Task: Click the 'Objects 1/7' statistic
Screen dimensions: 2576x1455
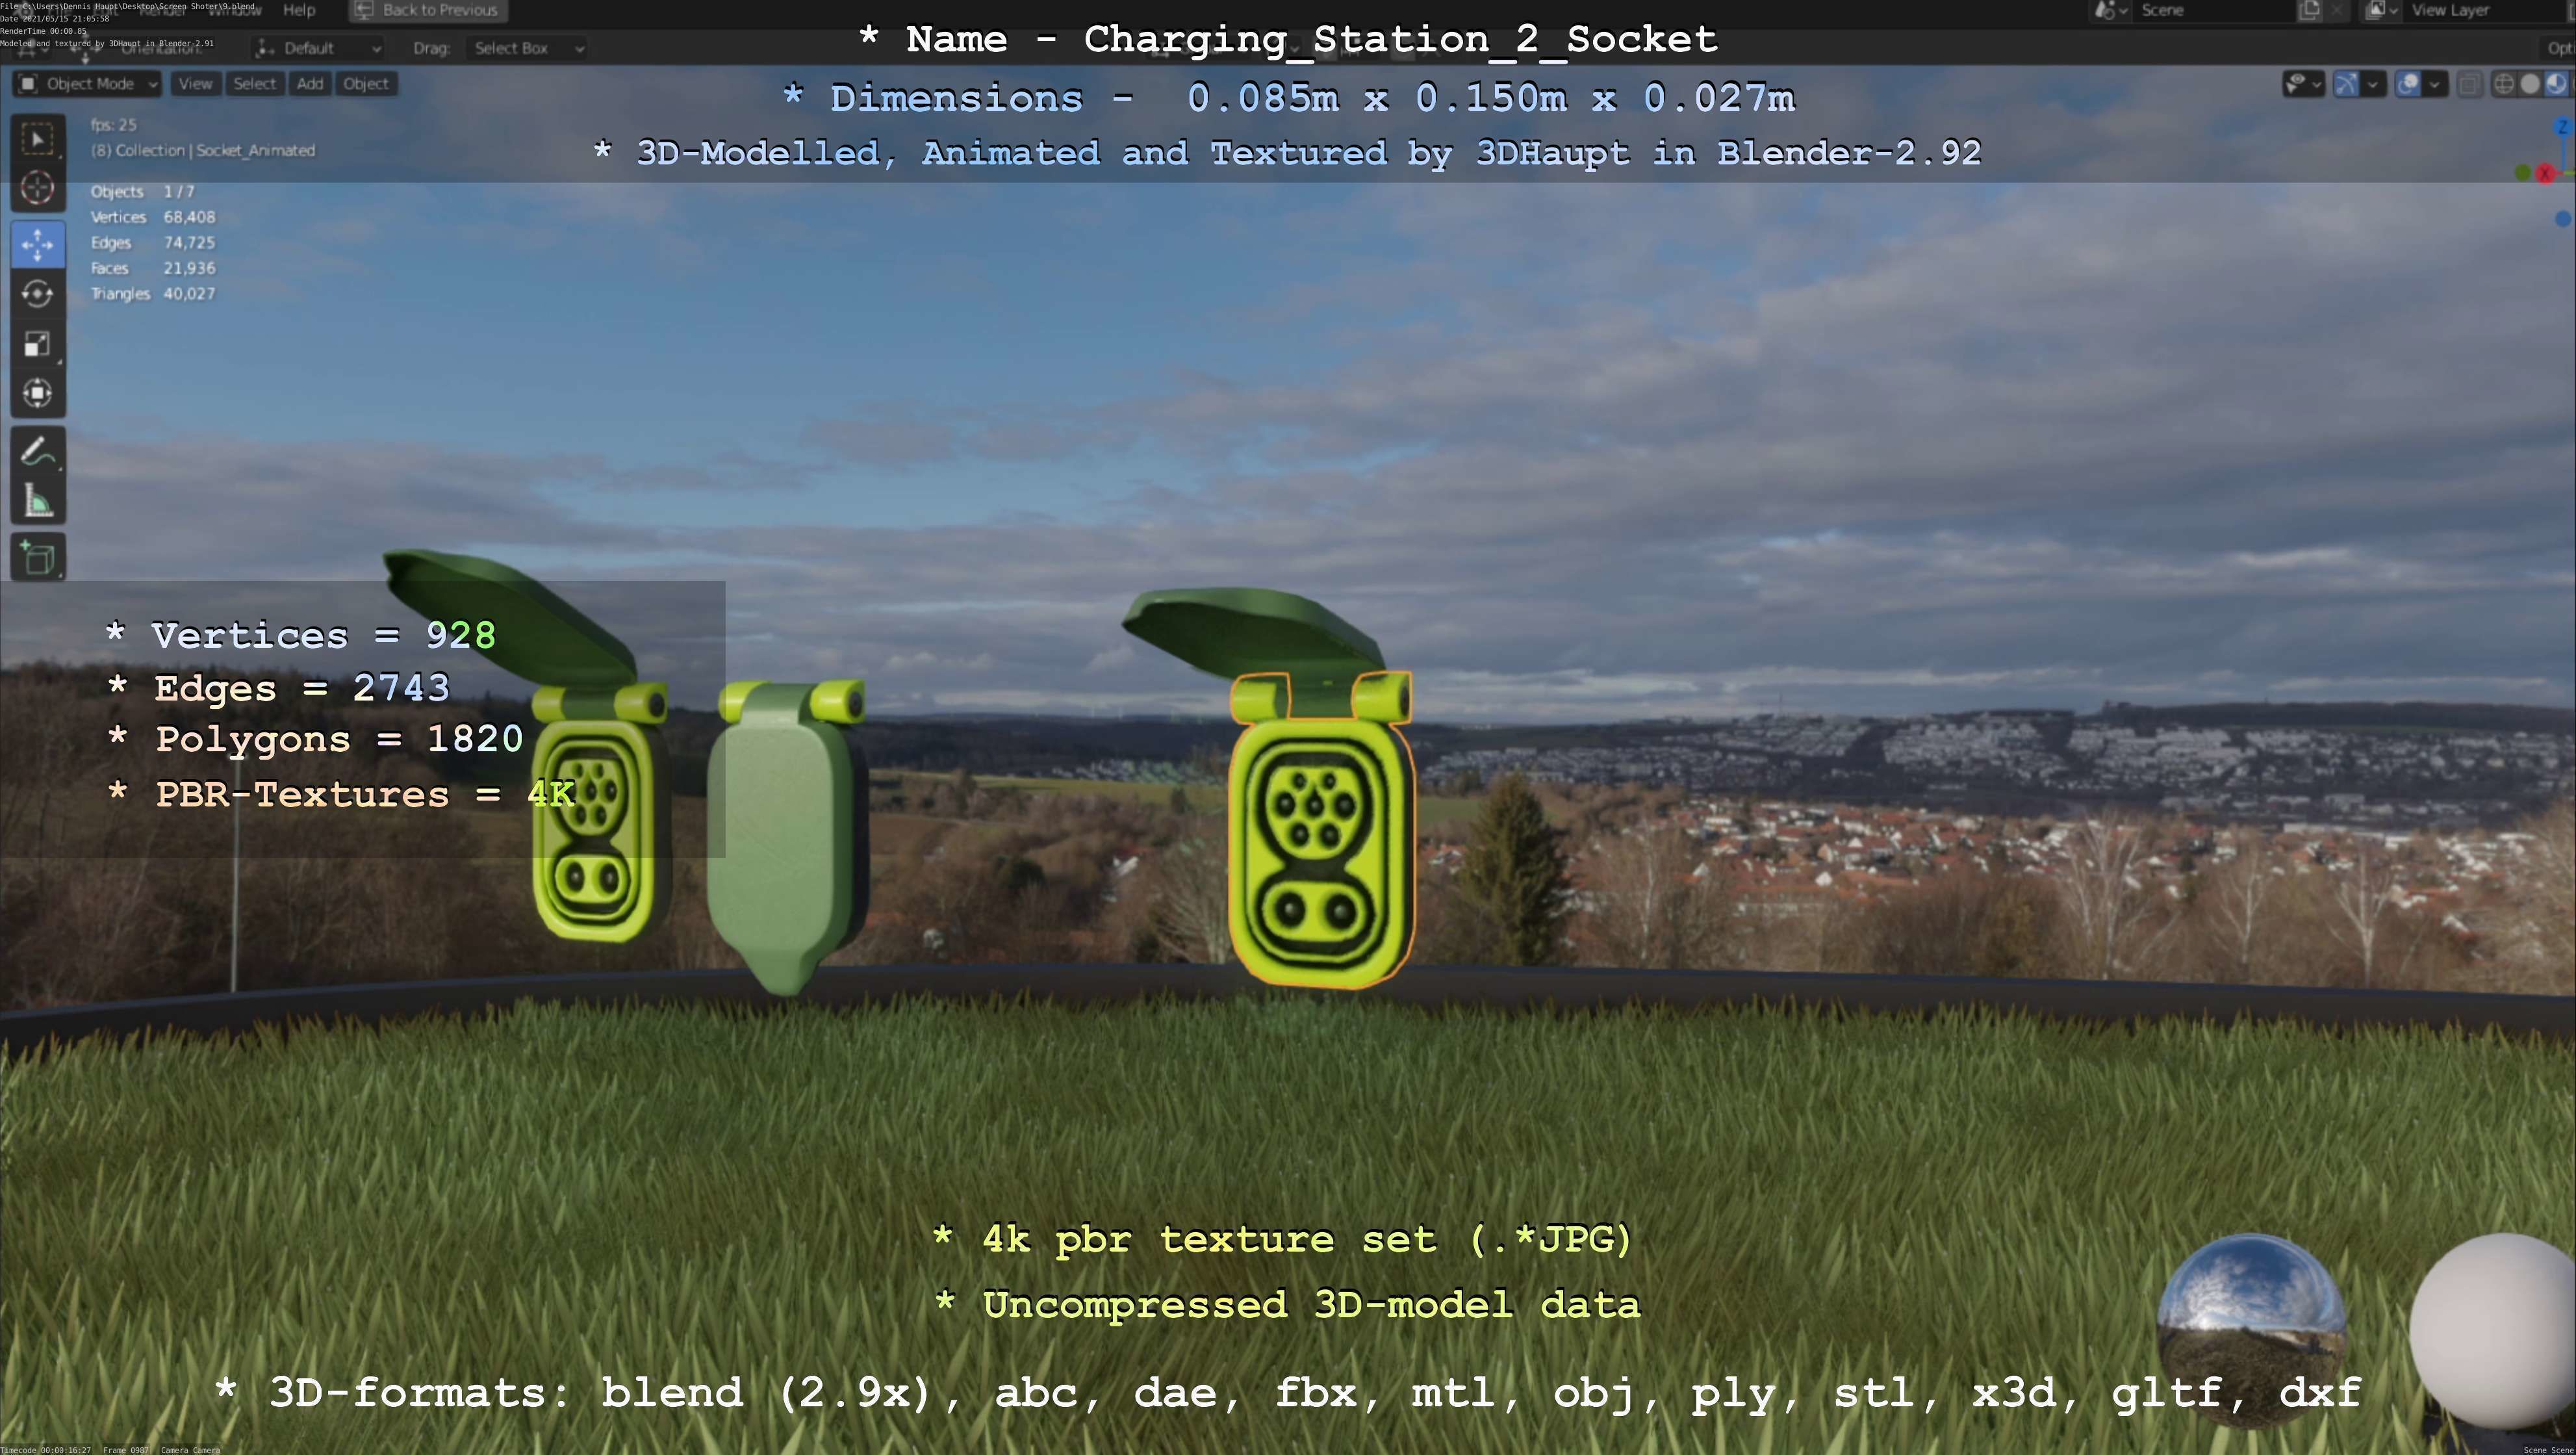Action: tap(142, 191)
